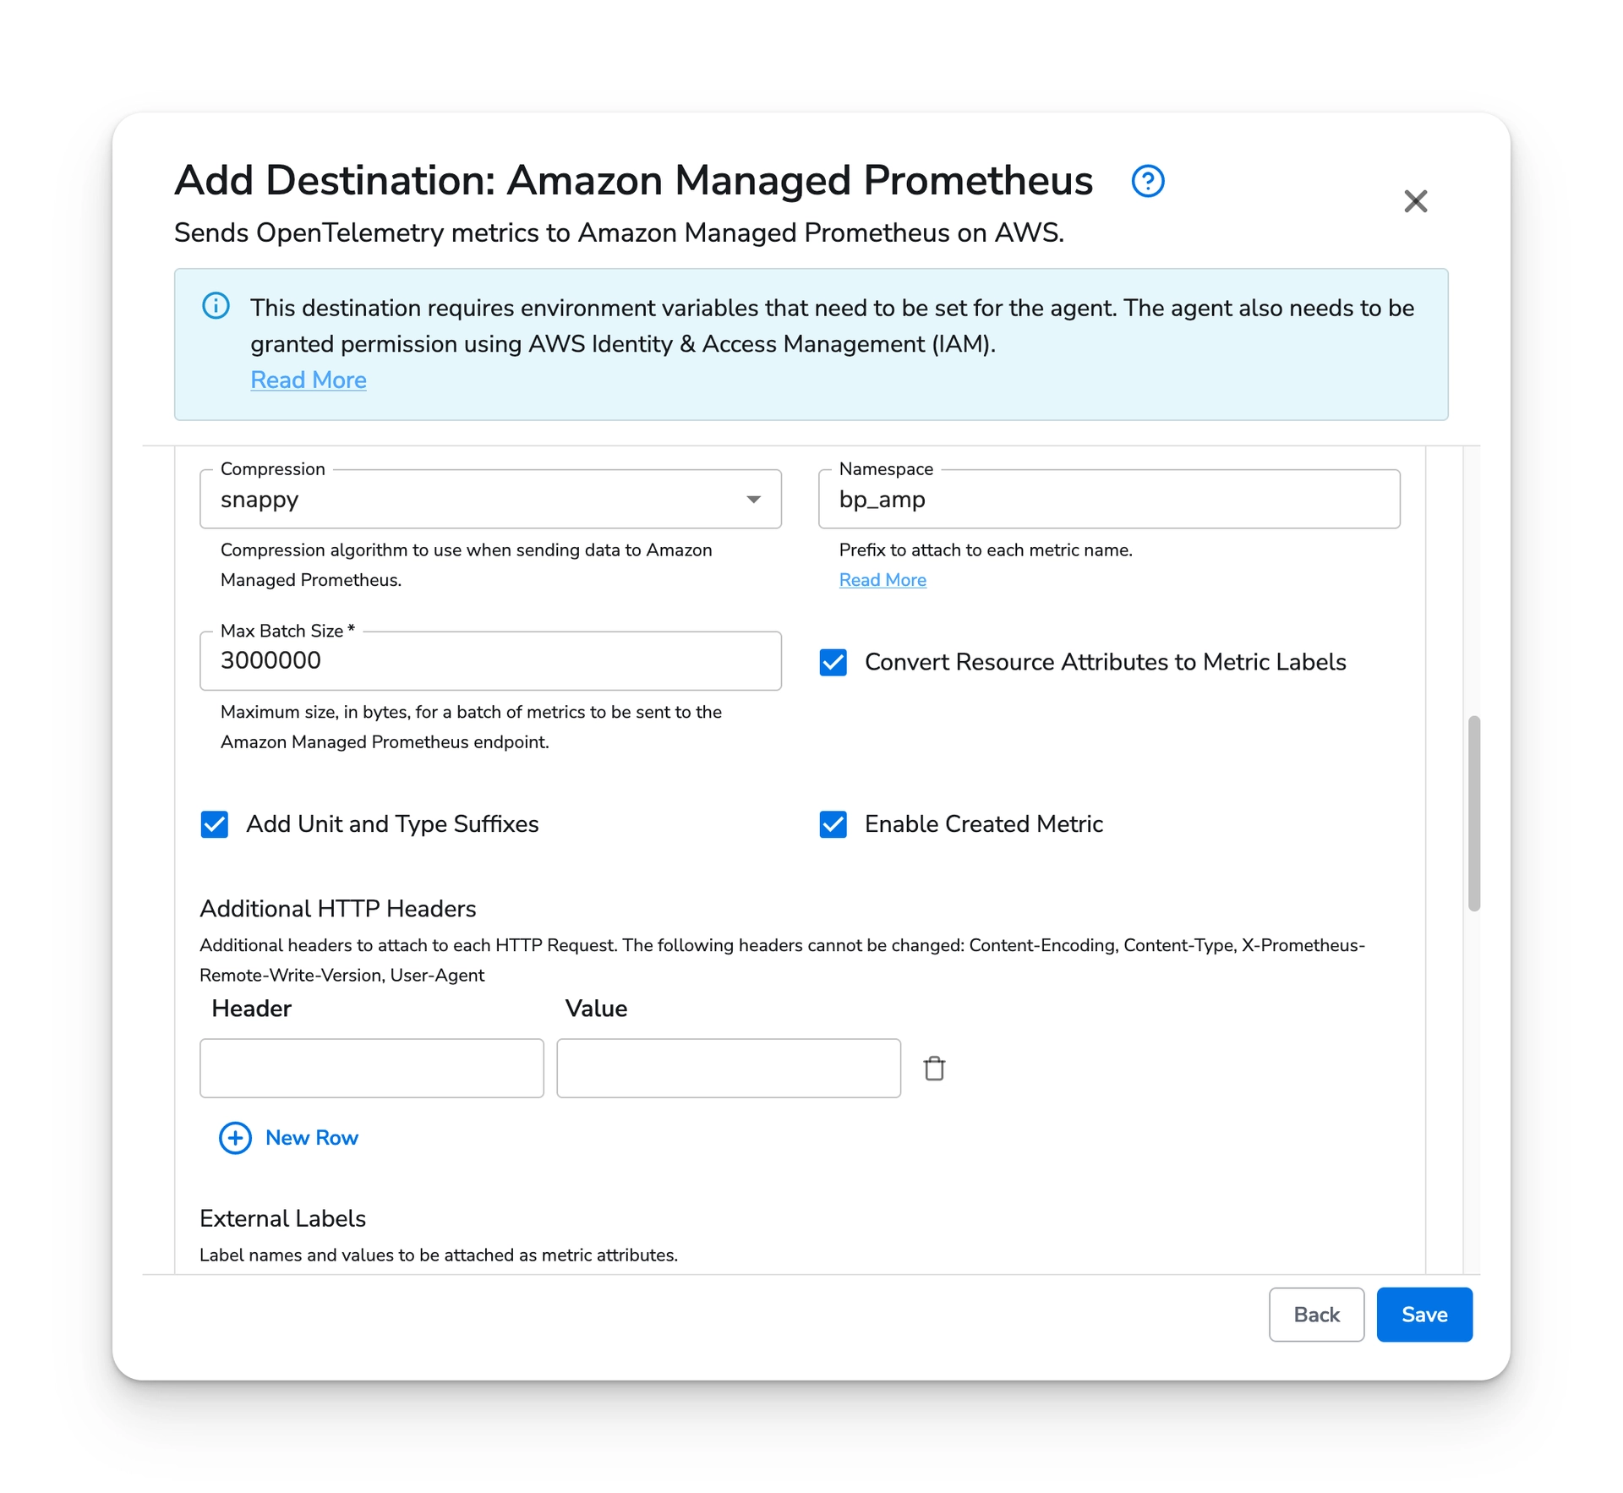Click the 'Add Destination: Amazon Managed Prometheus' title
Image resolution: width=1623 pixels, height=1493 pixels.
pos(633,180)
